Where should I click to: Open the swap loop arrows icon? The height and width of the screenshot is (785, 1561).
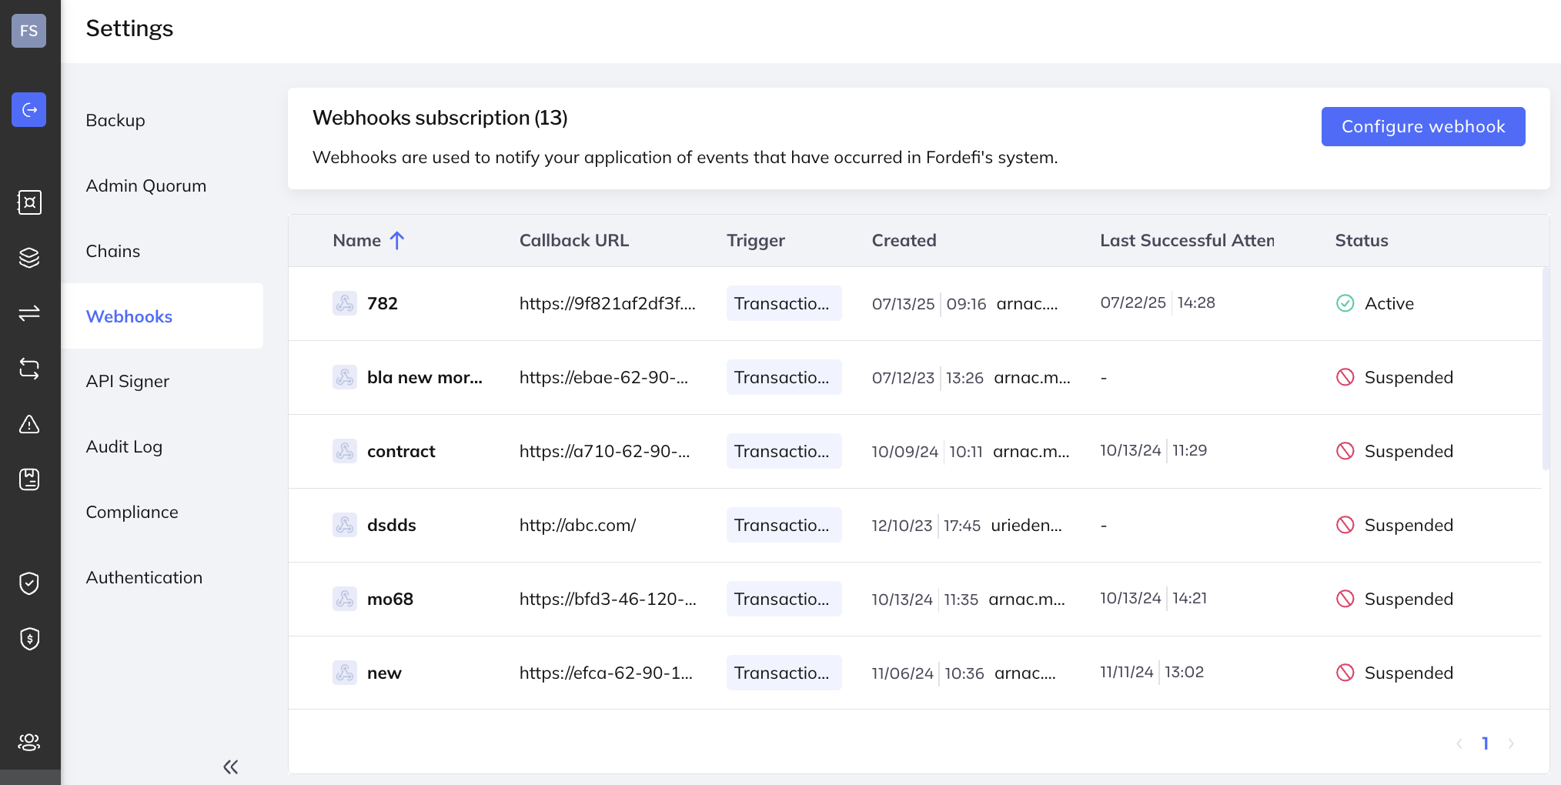pyautogui.click(x=29, y=369)
